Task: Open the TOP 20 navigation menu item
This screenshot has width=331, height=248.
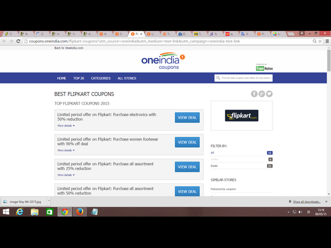Action: click(x=78, y=78)
